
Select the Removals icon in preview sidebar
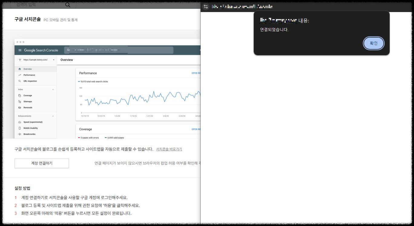pyautogui.click(x=20, y=108)
